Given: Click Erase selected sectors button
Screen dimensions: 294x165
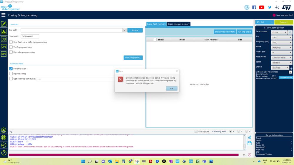Looking at the screenshot, I should 225,32.
